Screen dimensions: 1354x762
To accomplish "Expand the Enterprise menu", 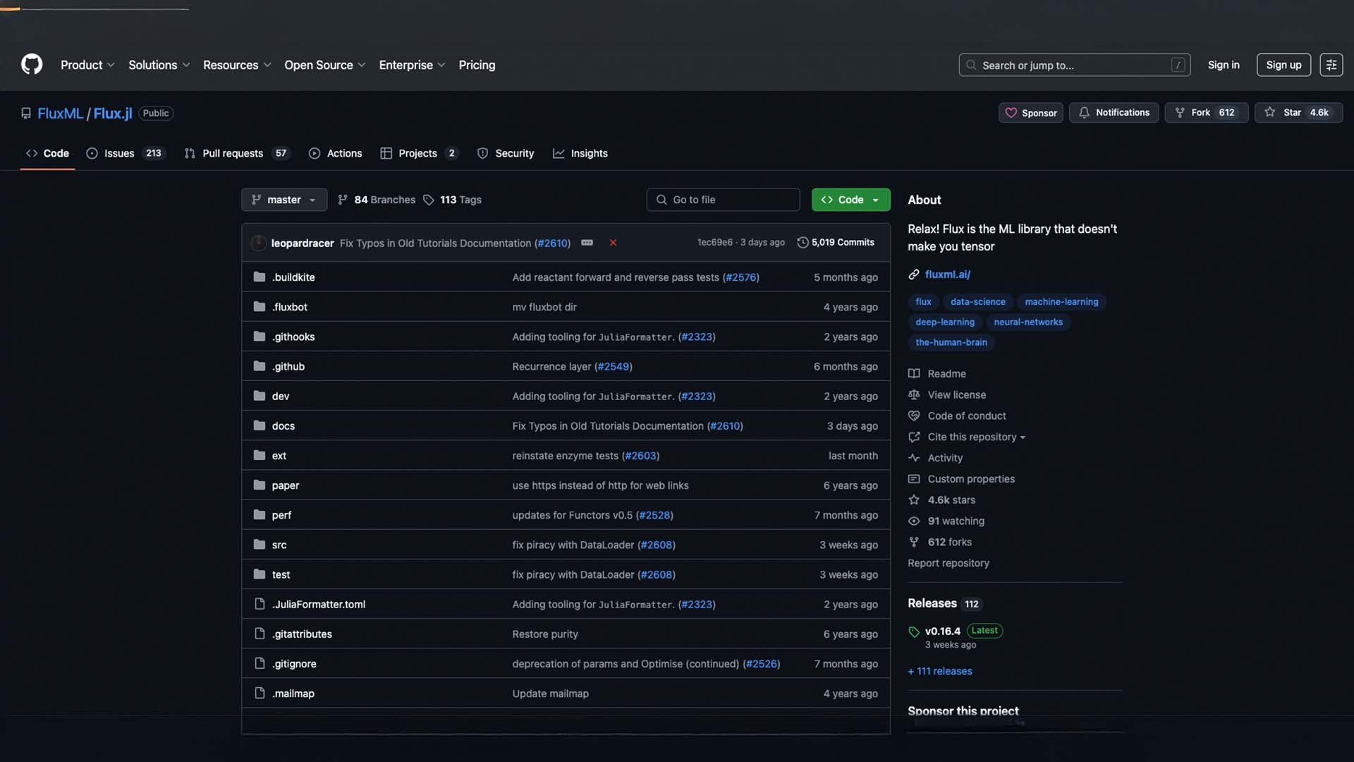I will point(413,65).
